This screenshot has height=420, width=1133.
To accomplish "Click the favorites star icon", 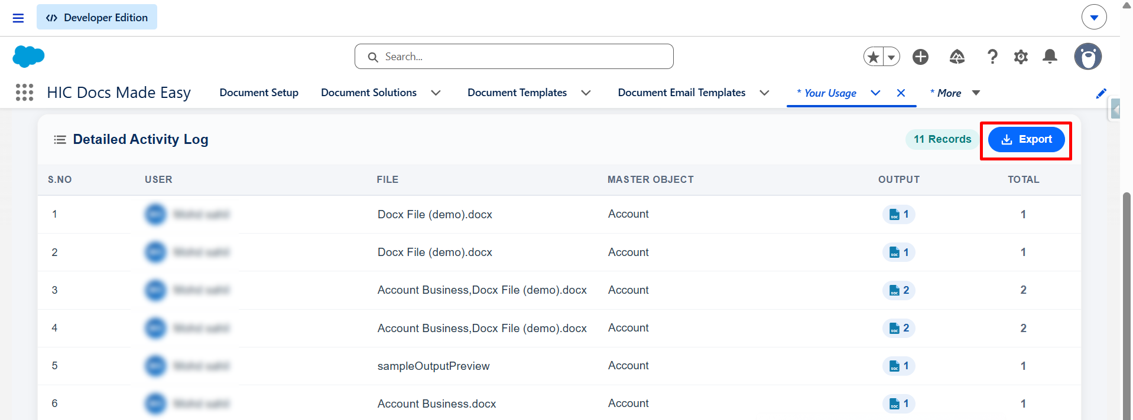I will click(x=874, y=57).
